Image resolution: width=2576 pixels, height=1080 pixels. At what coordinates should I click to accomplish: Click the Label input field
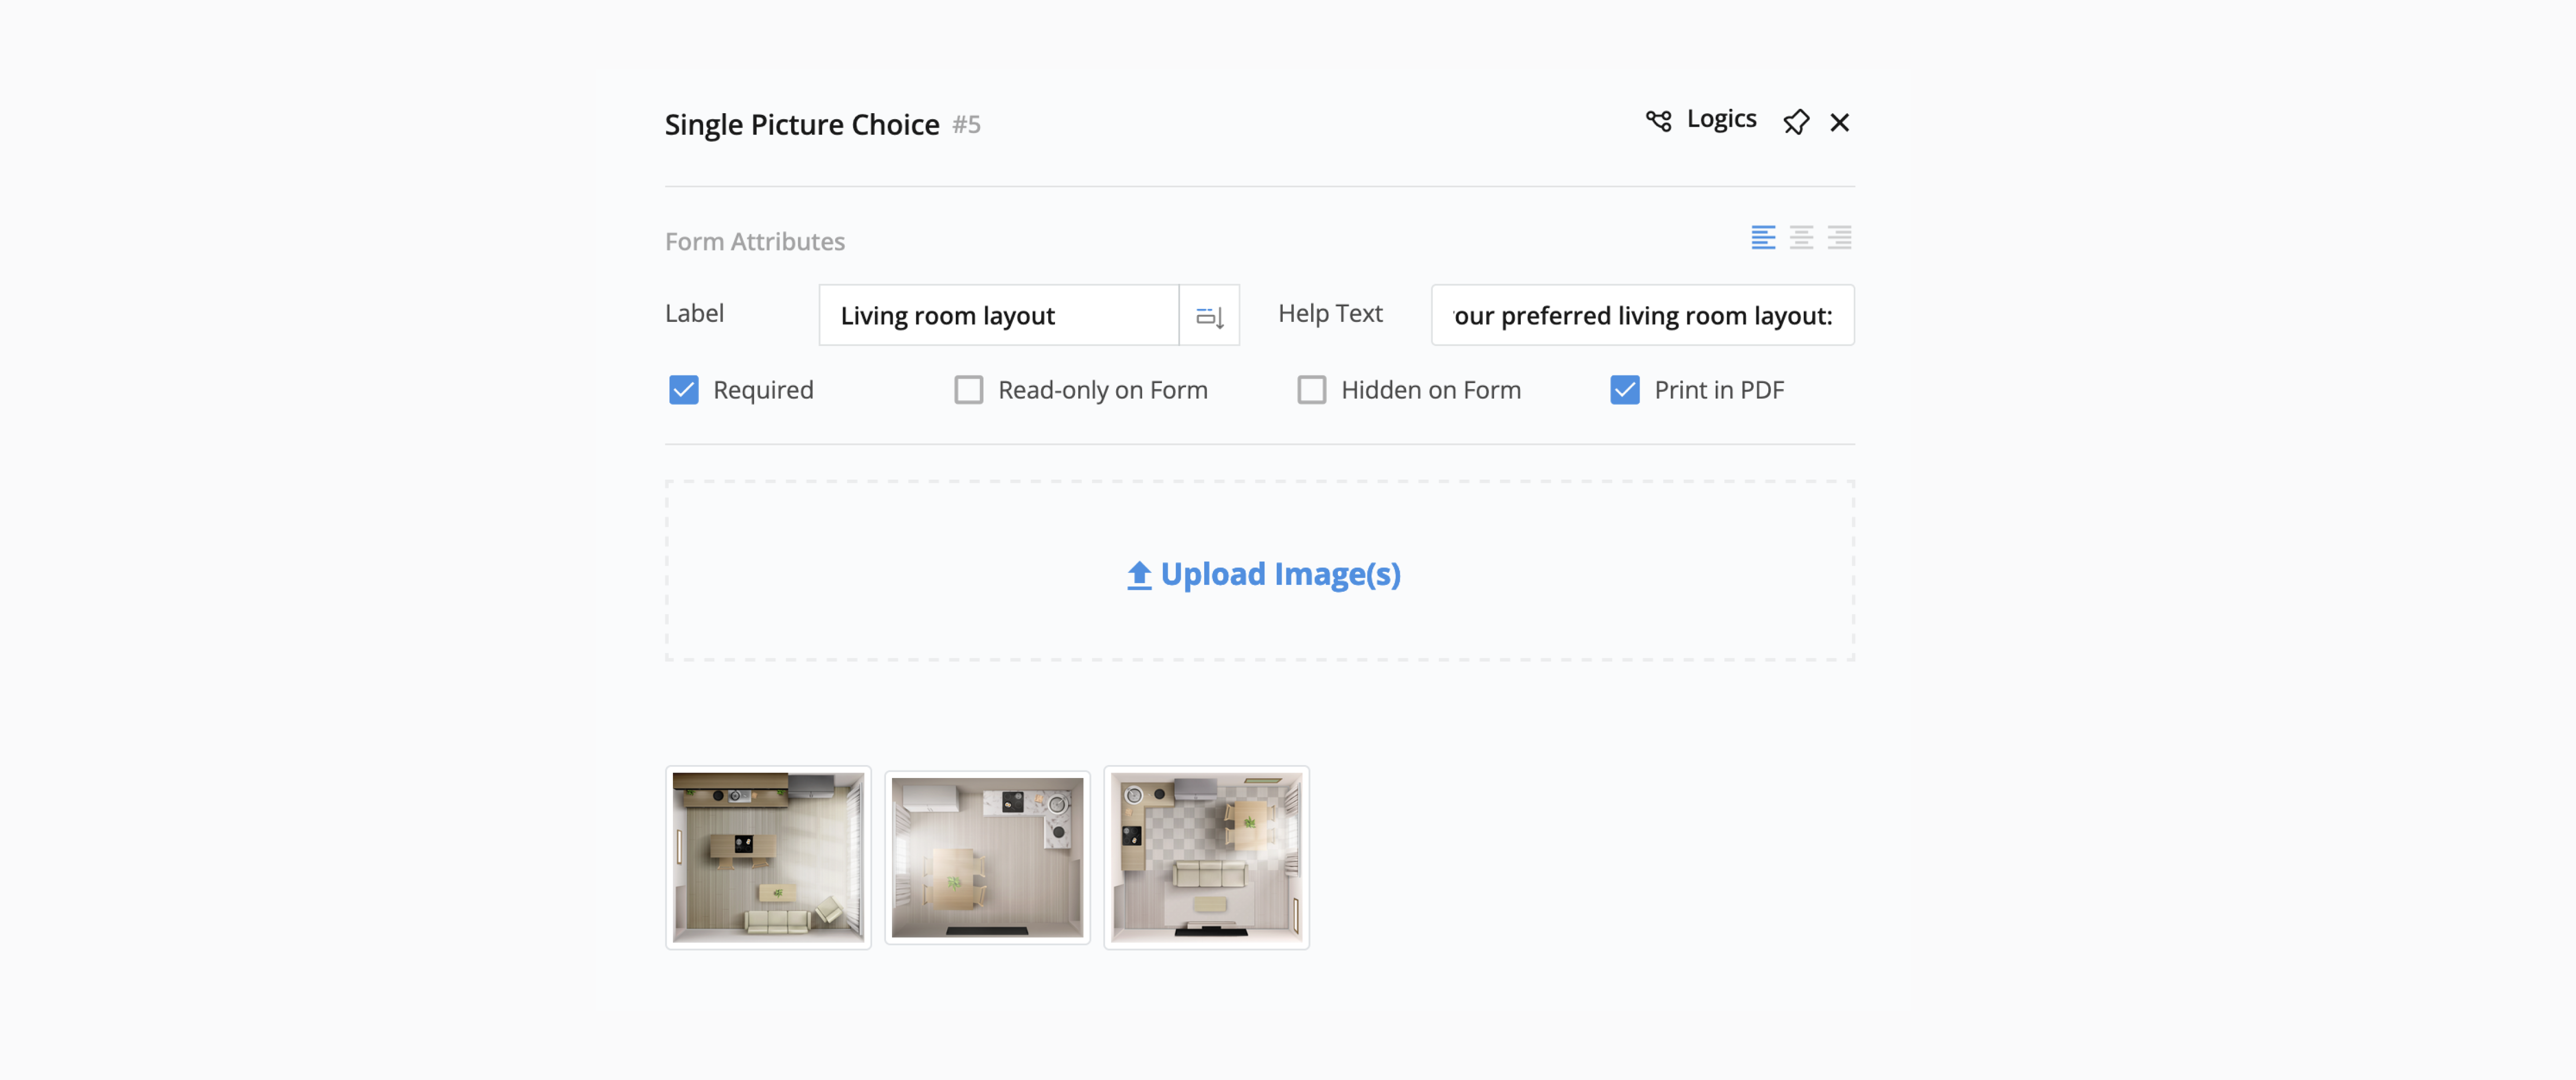[x=998, y=316]
